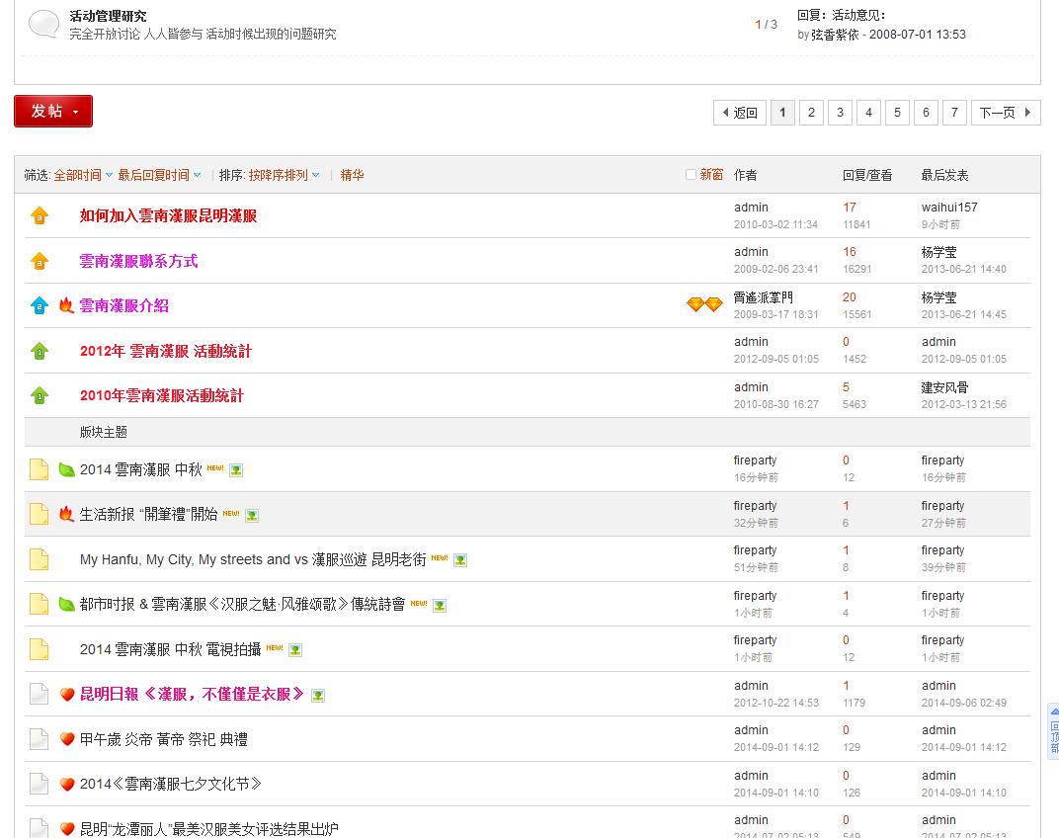Click the diamond rating icons on 雲南漢服介紹 row
The width and height of the screenshot is (1059, 838).
(704, 304)
